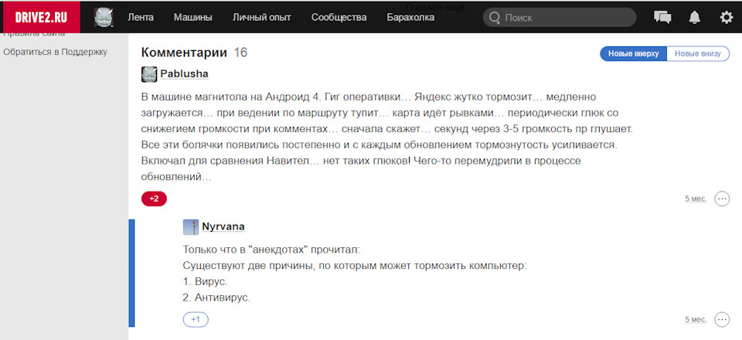The height and width of the screenshot is (340, 742).
Task: Open the notifications bell icon
Action: 694,18
